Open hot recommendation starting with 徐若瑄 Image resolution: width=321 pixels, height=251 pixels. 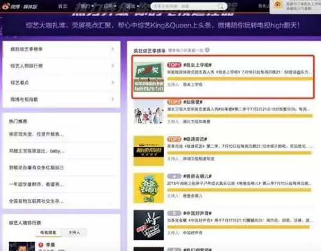pyautogui.click(x=36, y=134)
